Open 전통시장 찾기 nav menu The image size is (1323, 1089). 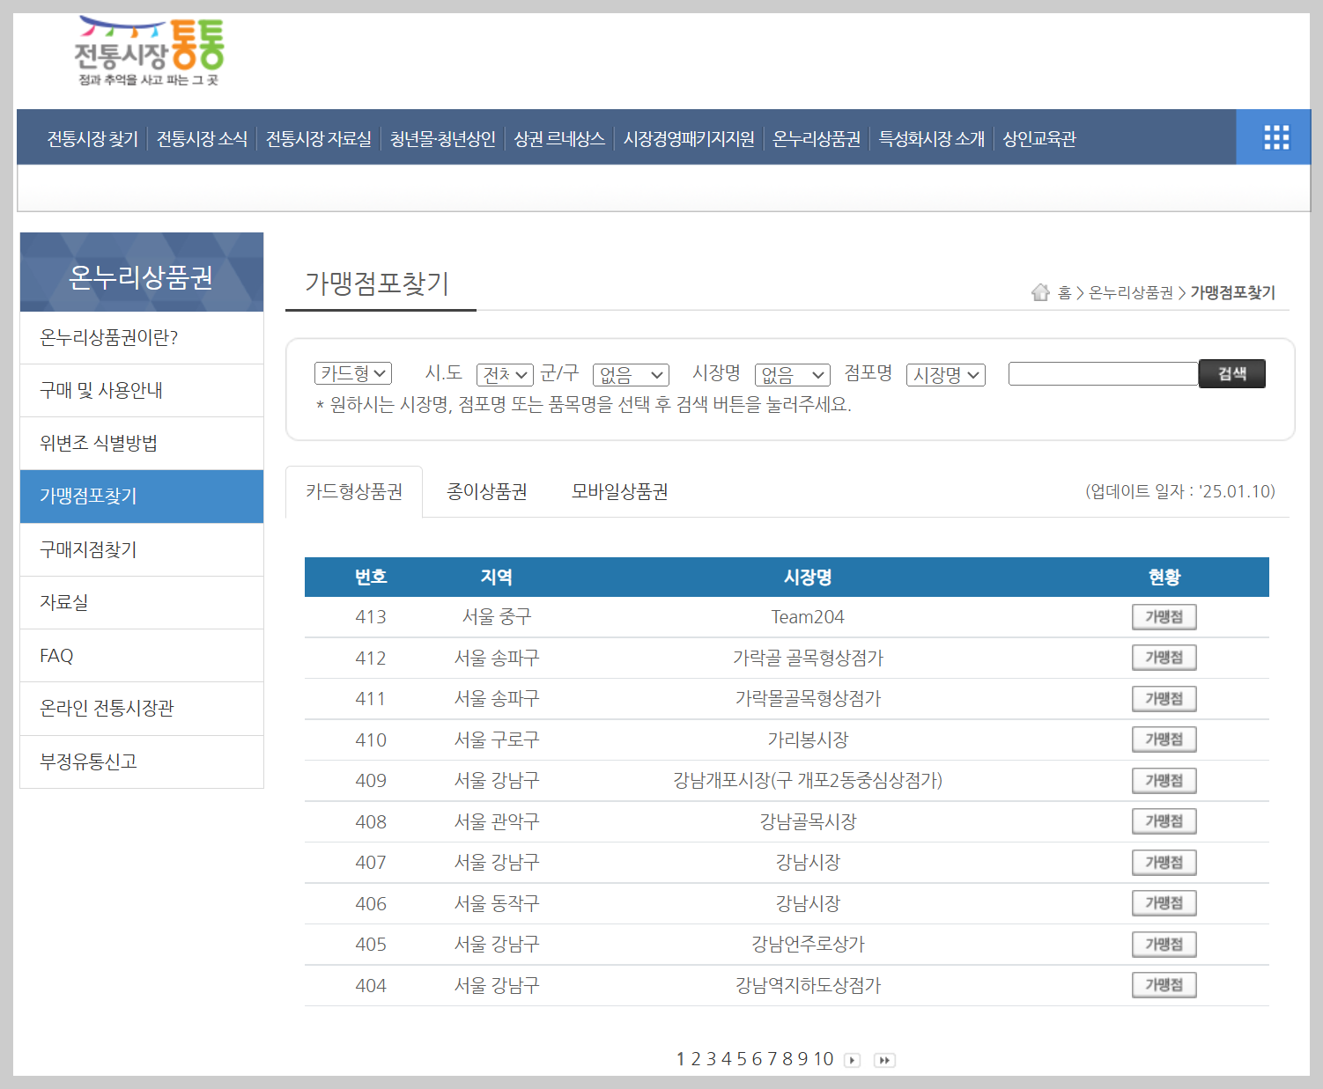coord(92,138)
